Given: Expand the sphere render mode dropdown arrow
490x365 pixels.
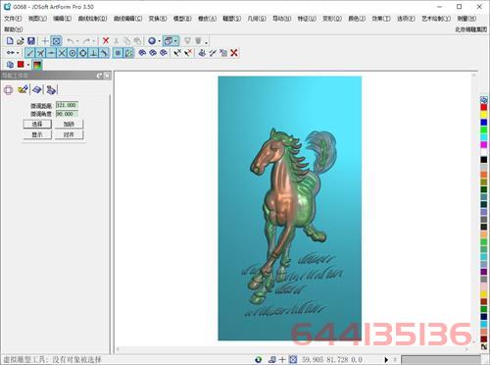Looking at the screenshot, I should tap(159, 41).
